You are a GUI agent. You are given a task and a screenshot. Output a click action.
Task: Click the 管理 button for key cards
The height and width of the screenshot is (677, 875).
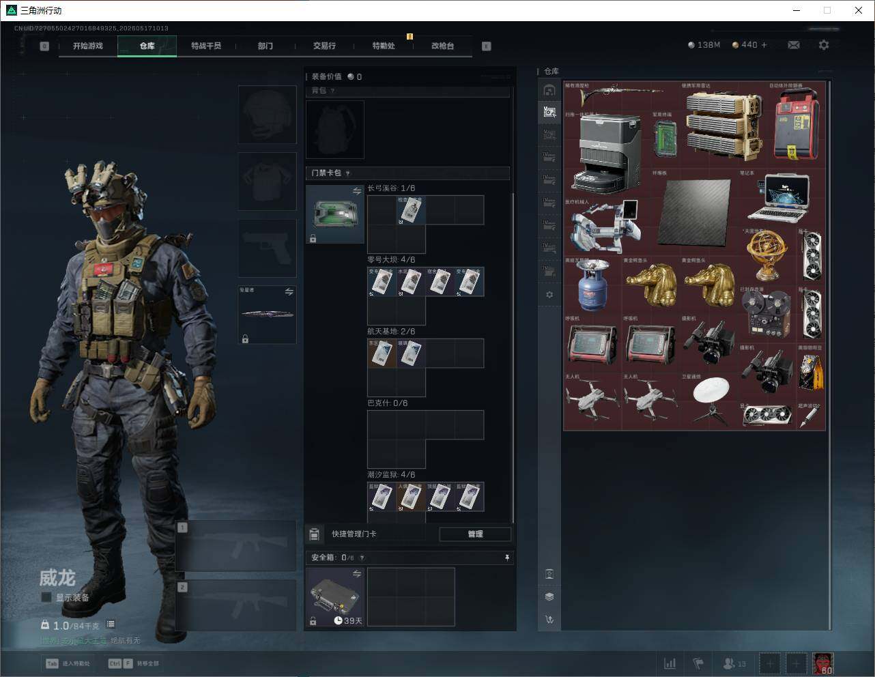coord(475,534)
